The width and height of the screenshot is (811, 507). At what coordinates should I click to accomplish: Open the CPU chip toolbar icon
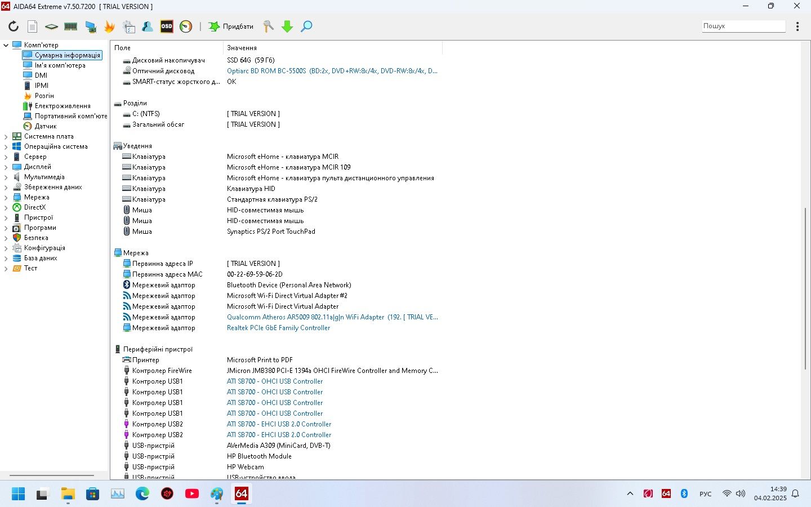coord(51,26)
